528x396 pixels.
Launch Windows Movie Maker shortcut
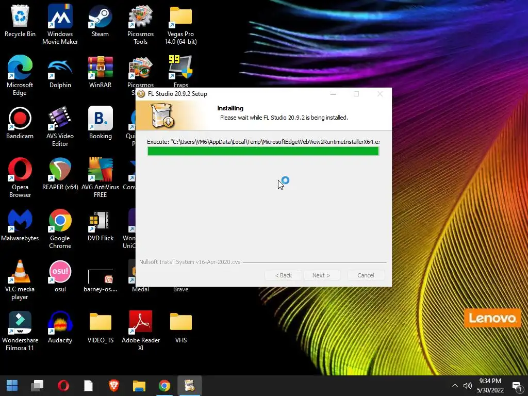[x=60, y=24]
